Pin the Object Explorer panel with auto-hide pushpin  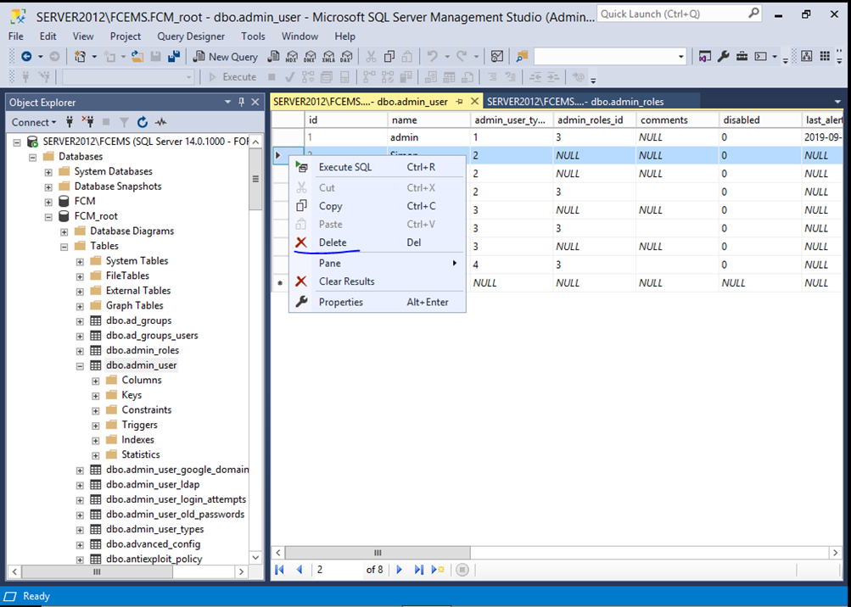[x=241, y=102]
